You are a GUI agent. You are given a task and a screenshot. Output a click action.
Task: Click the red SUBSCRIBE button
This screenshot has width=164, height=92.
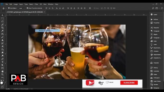pos(129,83)
